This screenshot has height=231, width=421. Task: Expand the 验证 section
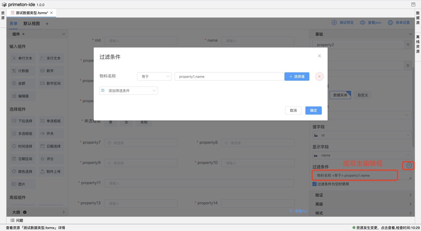tap(363, 195)
